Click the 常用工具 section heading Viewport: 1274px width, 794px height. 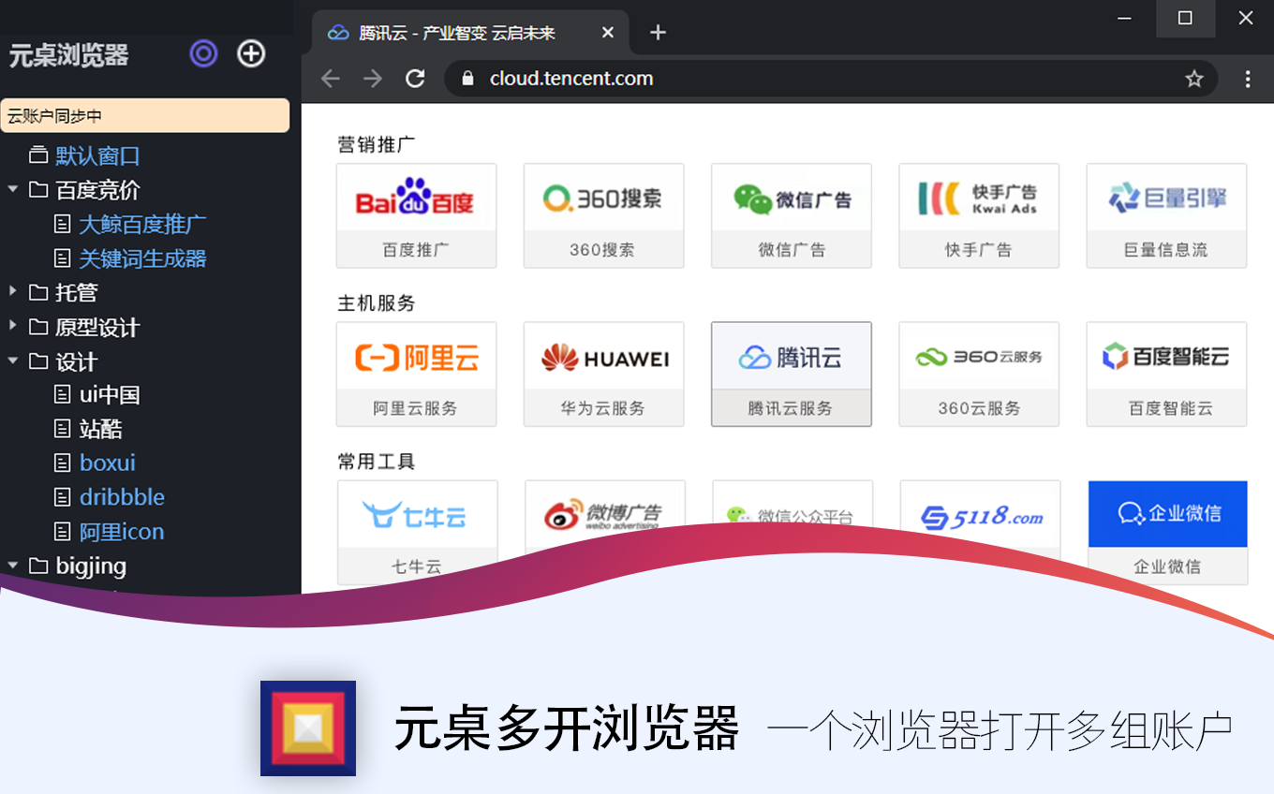377,462
